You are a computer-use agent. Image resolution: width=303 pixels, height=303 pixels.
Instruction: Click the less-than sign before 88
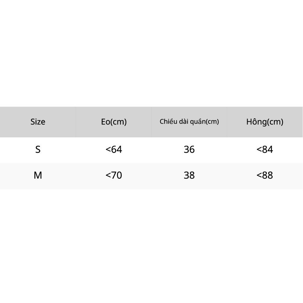(x=259, y=175)
